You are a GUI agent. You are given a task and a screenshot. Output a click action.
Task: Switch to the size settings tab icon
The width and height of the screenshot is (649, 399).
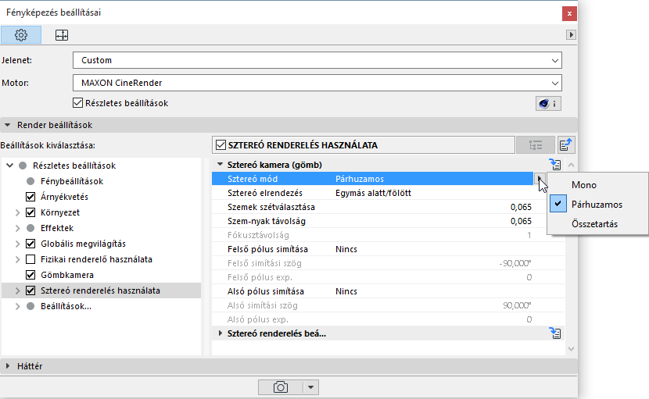pos(62,35)
